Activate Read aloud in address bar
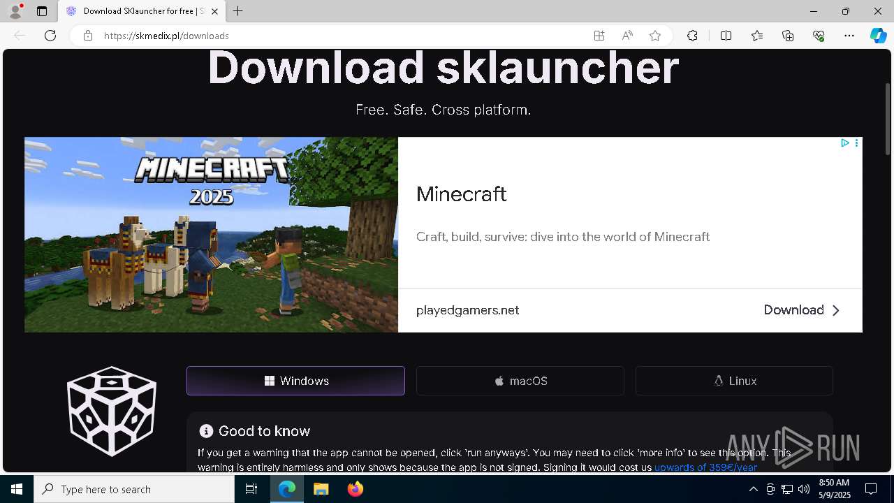Image resolution: width=894 pixels, height=503 pixels. 627,36
